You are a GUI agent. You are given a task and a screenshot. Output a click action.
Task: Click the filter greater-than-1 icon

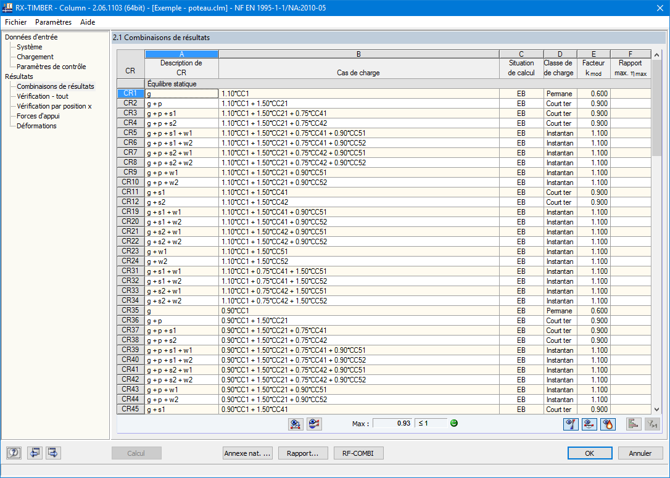point(652,424)
